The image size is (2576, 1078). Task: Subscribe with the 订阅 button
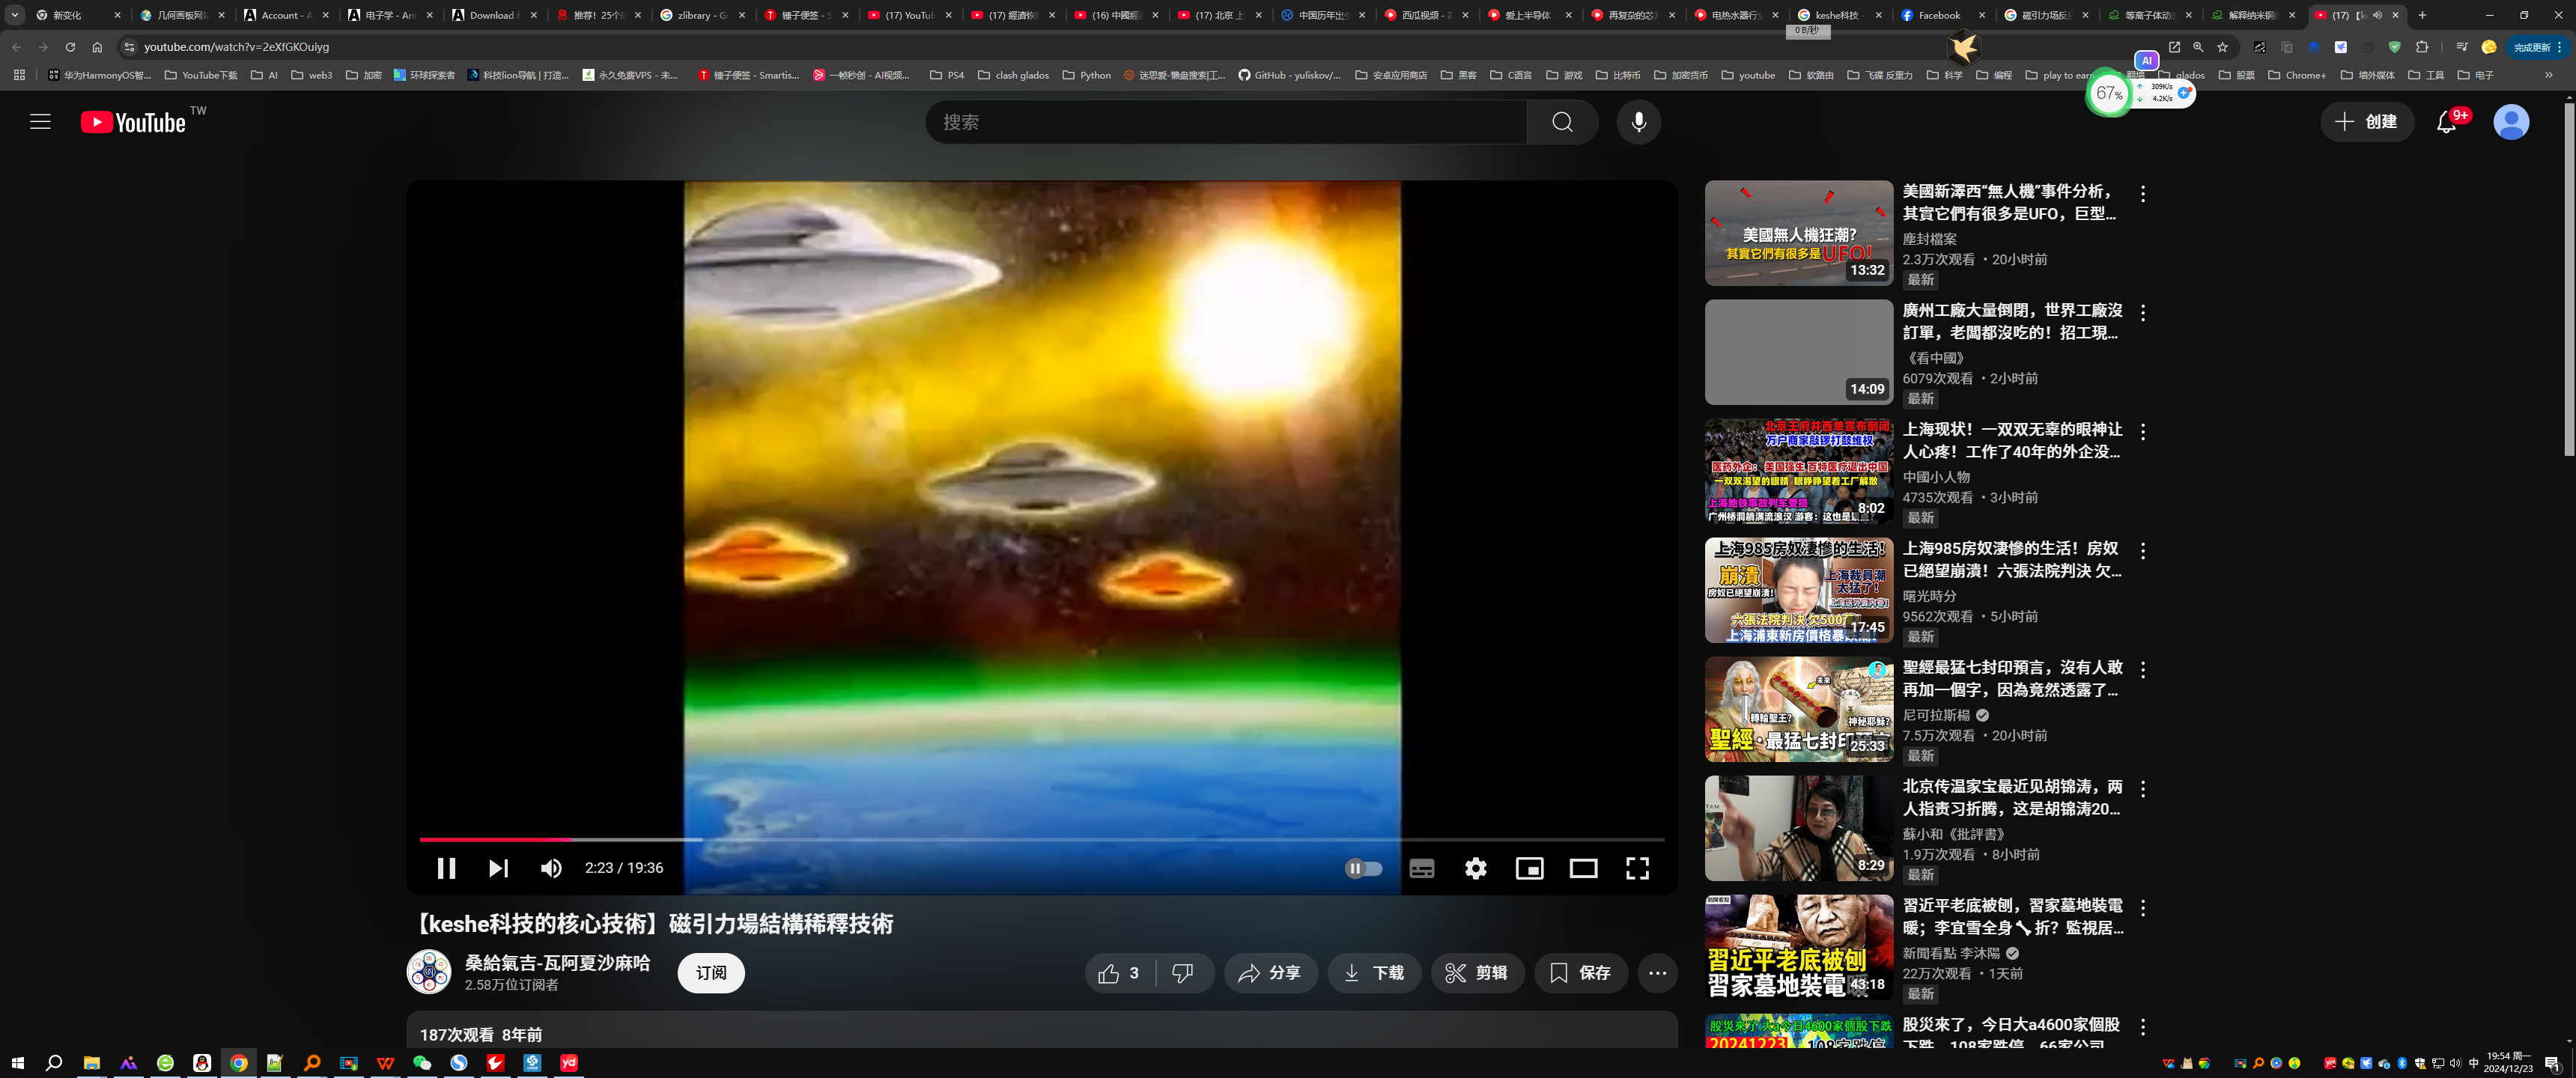711,973
